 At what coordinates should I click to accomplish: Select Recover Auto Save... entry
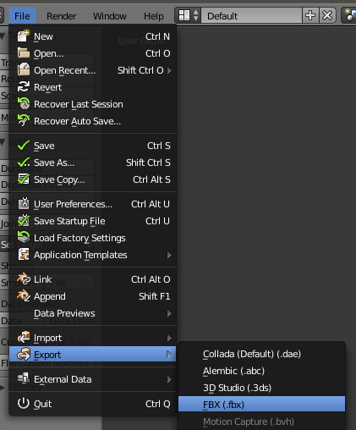coord(93,121)
